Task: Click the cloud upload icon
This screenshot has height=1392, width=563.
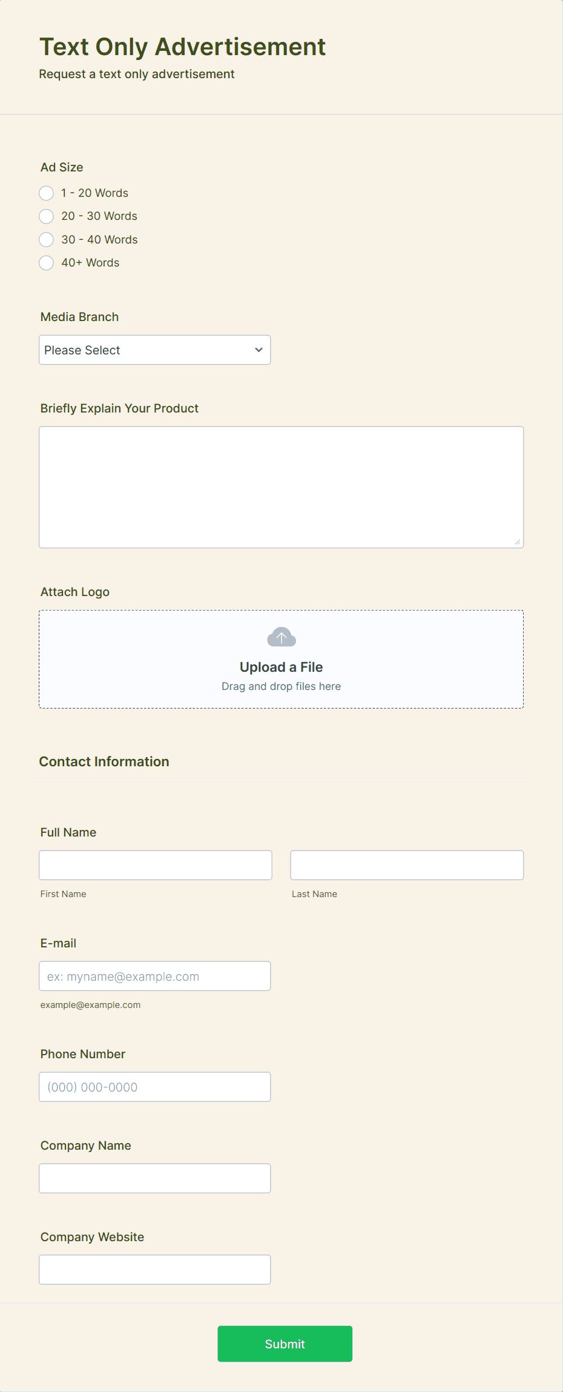Action: tap(281, 637)
